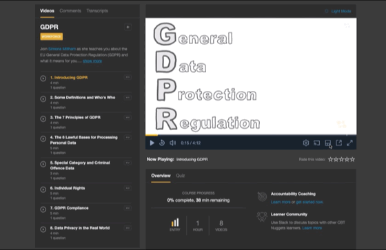
Task: Play the video with the play button
Action: (152, 143)
